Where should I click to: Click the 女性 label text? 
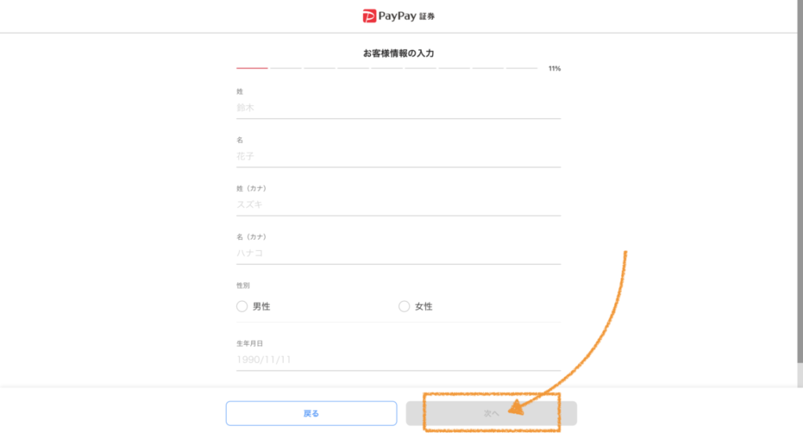coord(423,307)
